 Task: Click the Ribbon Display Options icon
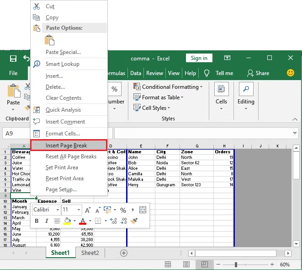(227, 58)
